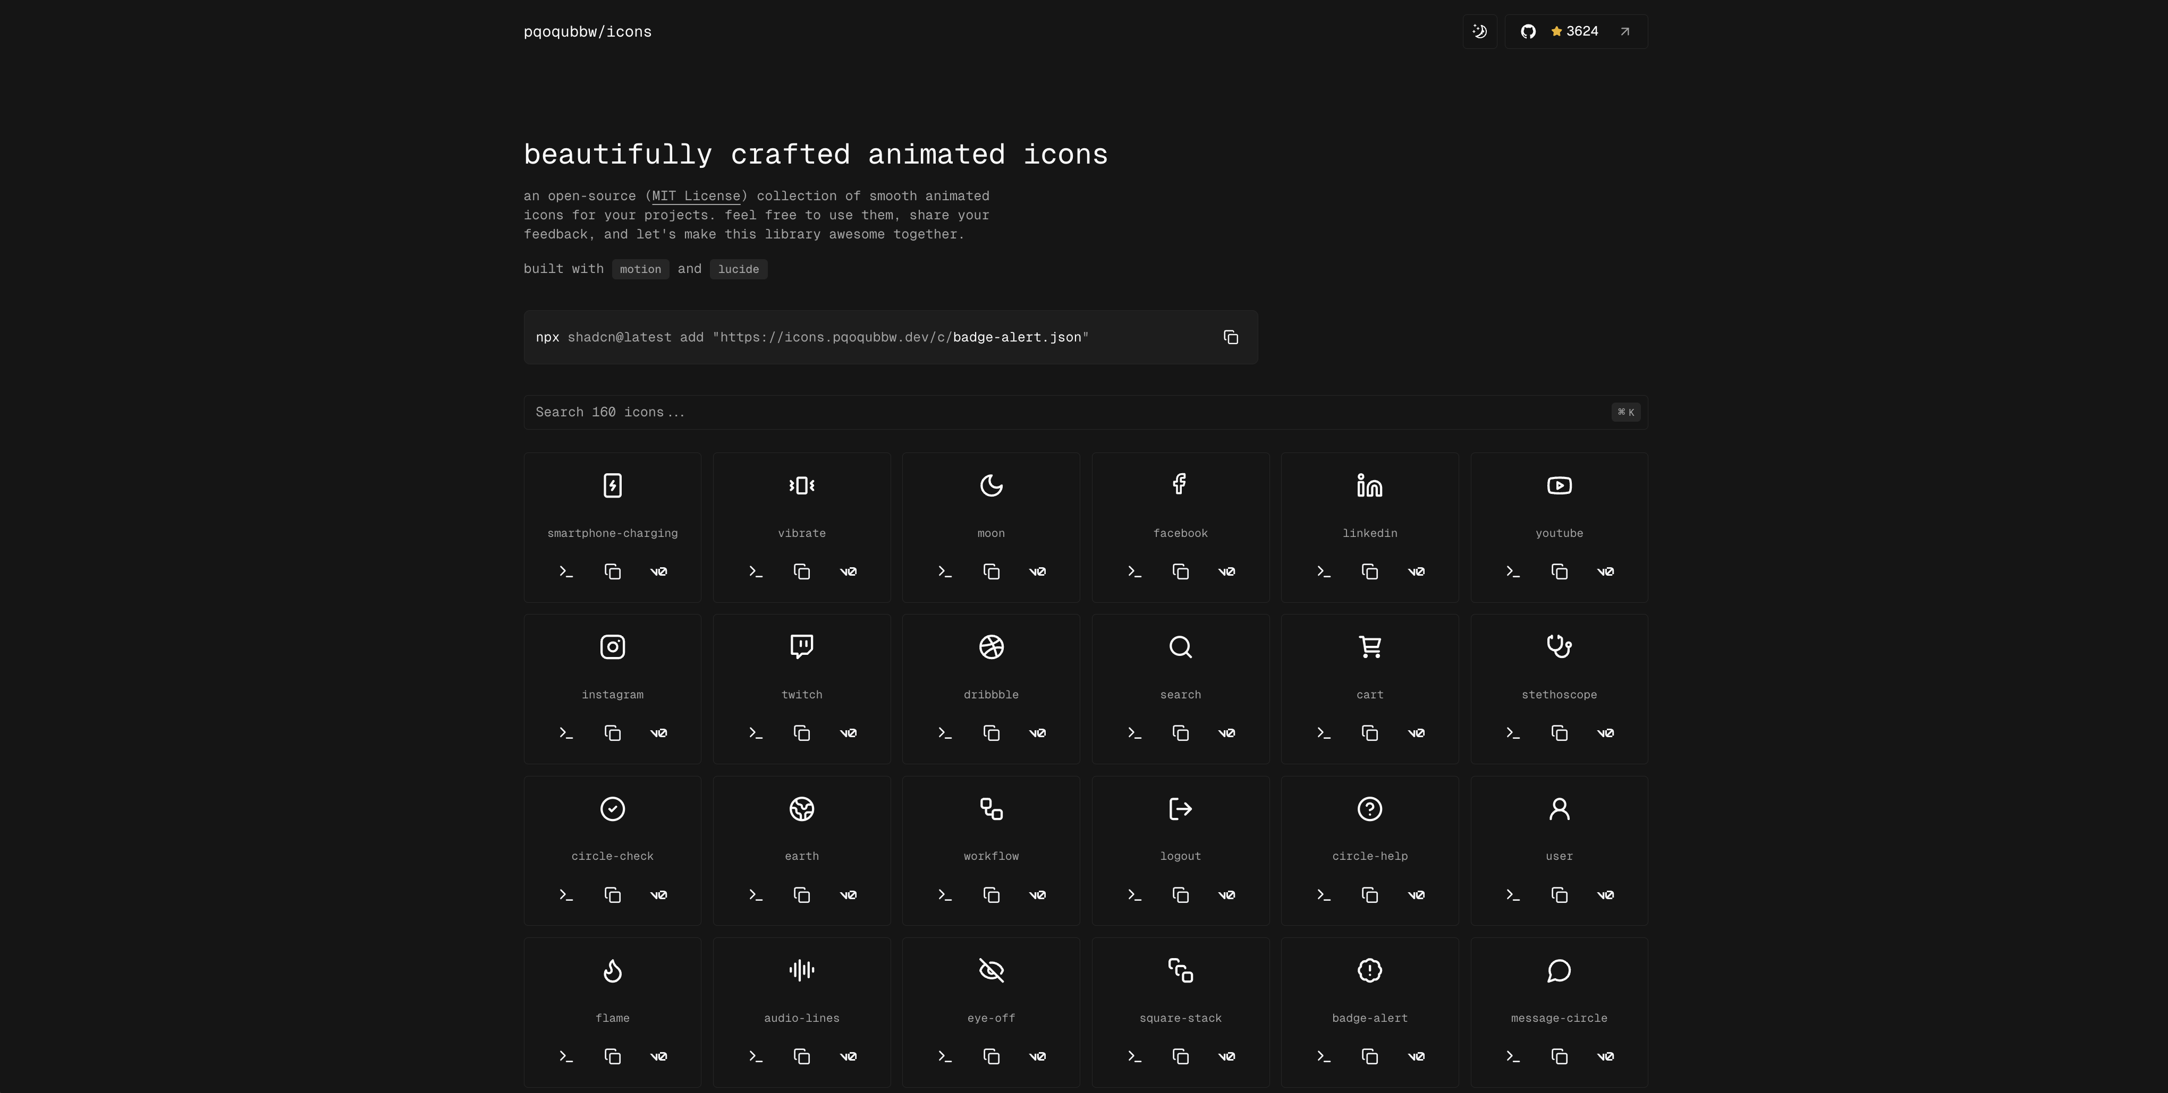Copy CLI command for user icon

click(x=1513, y=895)
